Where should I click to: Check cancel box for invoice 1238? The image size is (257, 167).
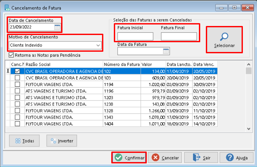[17, 104]
